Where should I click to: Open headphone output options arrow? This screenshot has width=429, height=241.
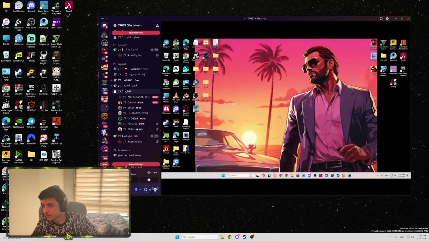[150, 189]
